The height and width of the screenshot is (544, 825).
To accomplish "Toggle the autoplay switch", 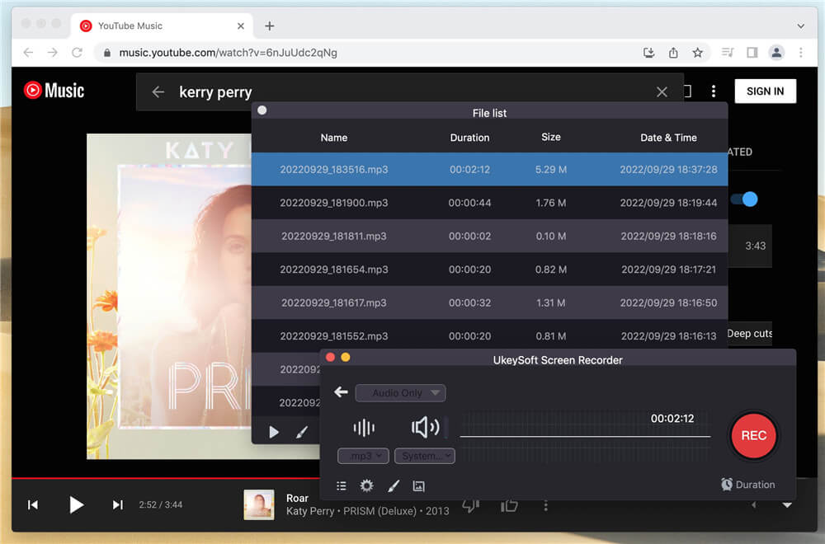I will [744, 199].
